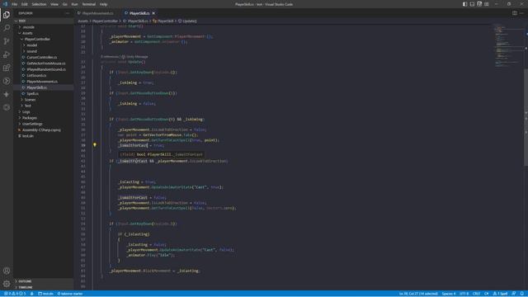528x297 pixels.
Task: Change the Spaces: 4 indentation setting
Action: point(449,294)
